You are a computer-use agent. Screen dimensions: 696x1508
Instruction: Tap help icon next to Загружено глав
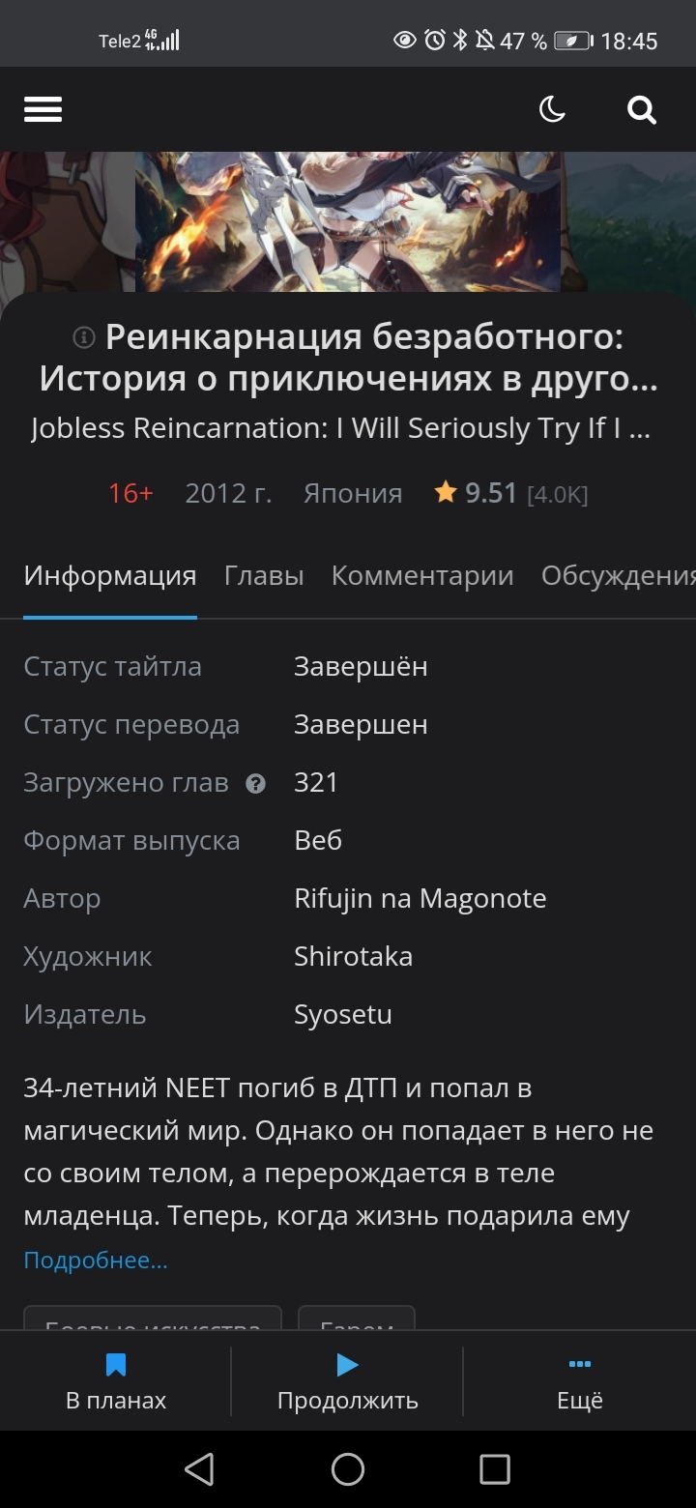pyautogui.click(x=255, y=784)
